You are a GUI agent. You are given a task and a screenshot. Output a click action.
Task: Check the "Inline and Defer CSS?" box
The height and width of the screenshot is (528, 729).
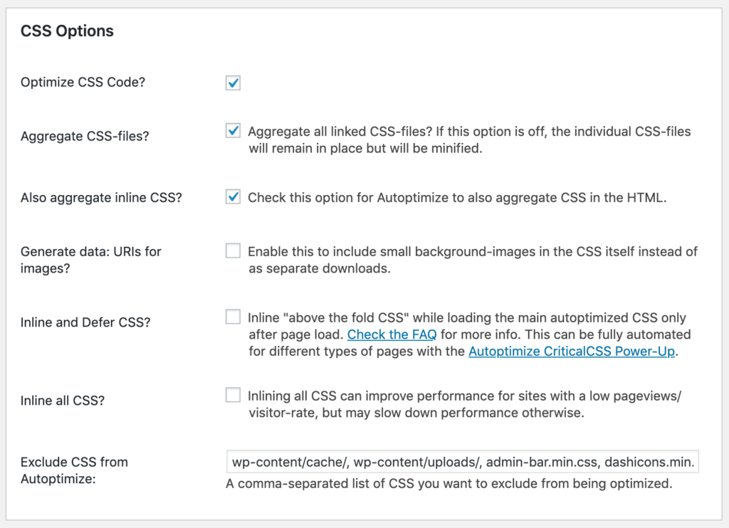tap(233, 317)
